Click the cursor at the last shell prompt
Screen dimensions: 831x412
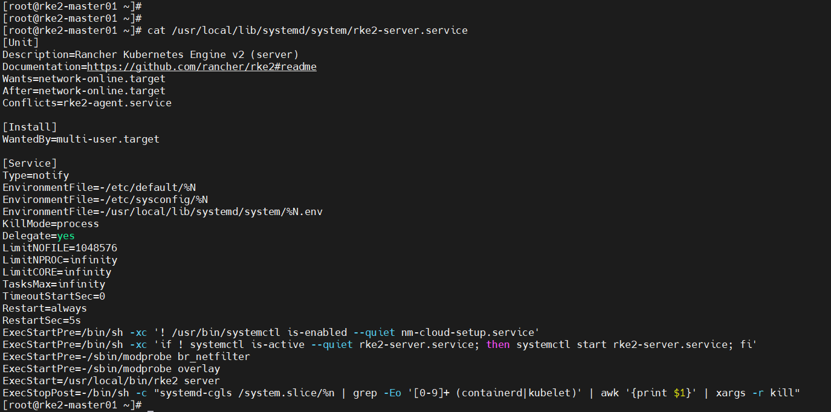click(x=150, y=405)
